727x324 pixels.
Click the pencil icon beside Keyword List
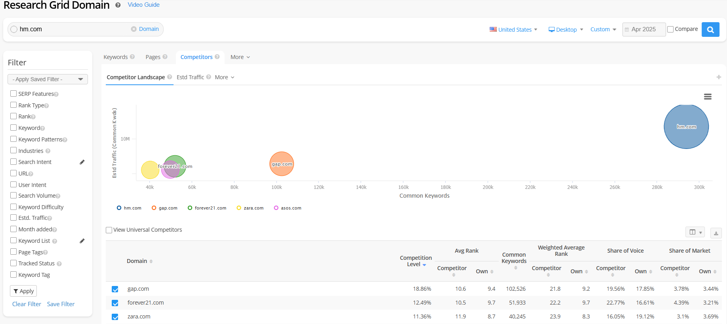click(x=82, y=241)
